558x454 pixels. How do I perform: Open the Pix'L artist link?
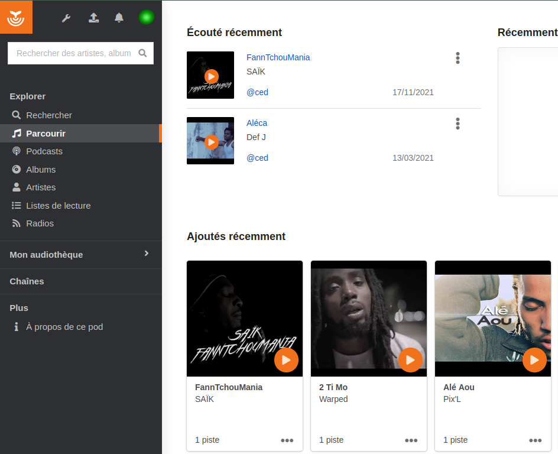[452, 399]
